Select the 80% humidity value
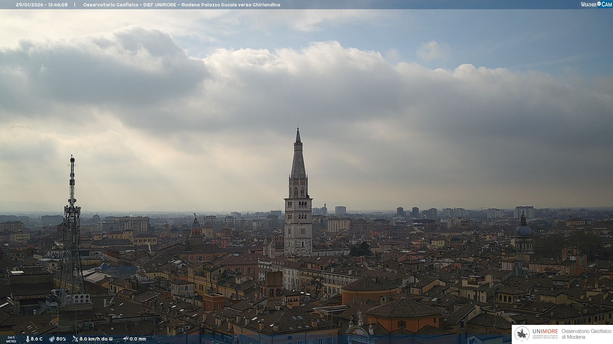 pyautogui.click(x=61, y=339)
